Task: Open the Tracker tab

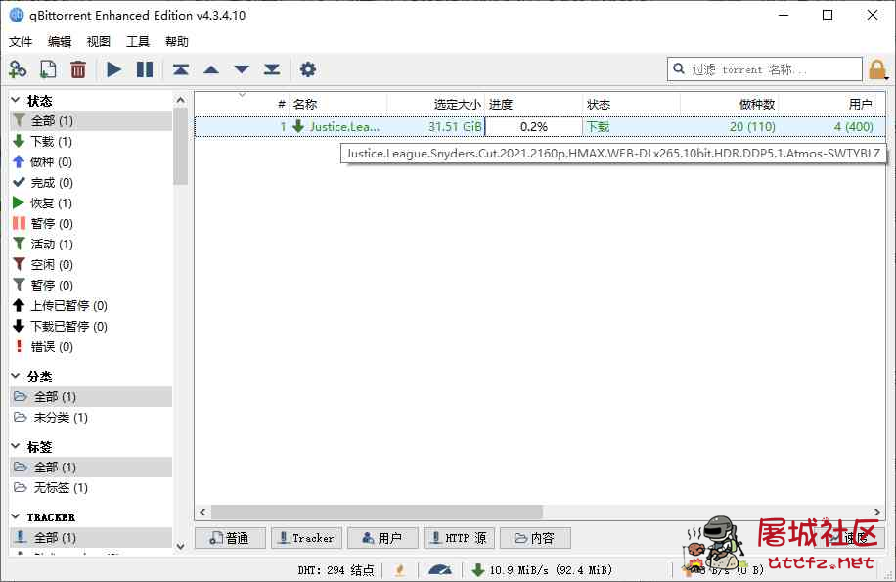Action: tap(306, 538)
